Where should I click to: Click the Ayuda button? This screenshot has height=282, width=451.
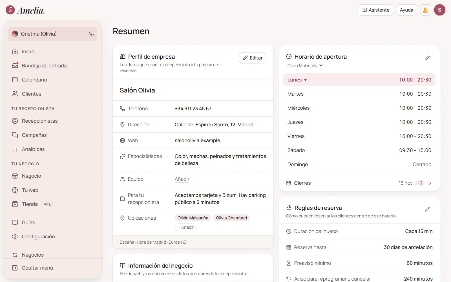(406, 10)
